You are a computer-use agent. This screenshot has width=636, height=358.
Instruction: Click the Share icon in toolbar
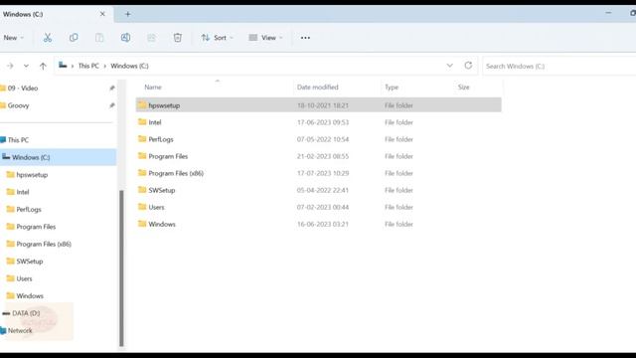tap(151, 38)
